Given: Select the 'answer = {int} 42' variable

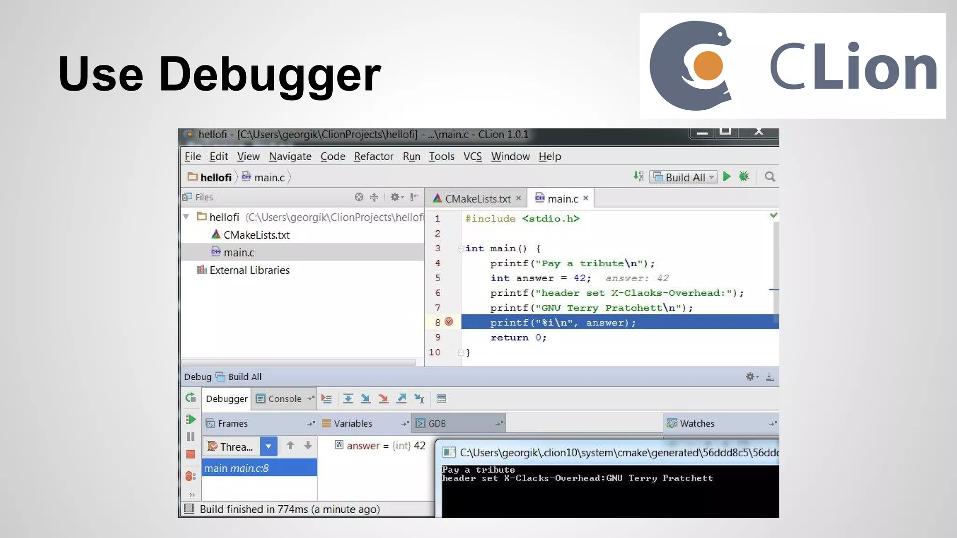Looking at the screenshot, I should click(380, 446).
